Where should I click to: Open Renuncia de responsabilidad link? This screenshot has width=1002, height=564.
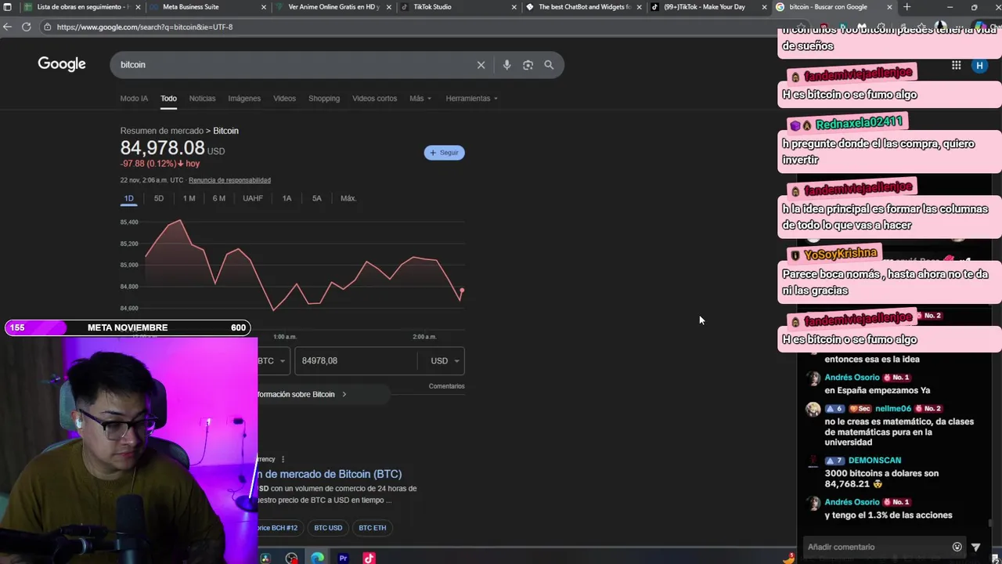pos(229,180)
